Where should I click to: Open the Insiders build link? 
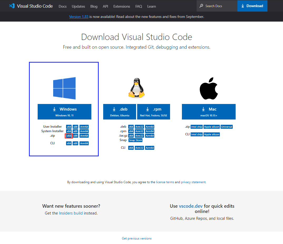[71, 213]
